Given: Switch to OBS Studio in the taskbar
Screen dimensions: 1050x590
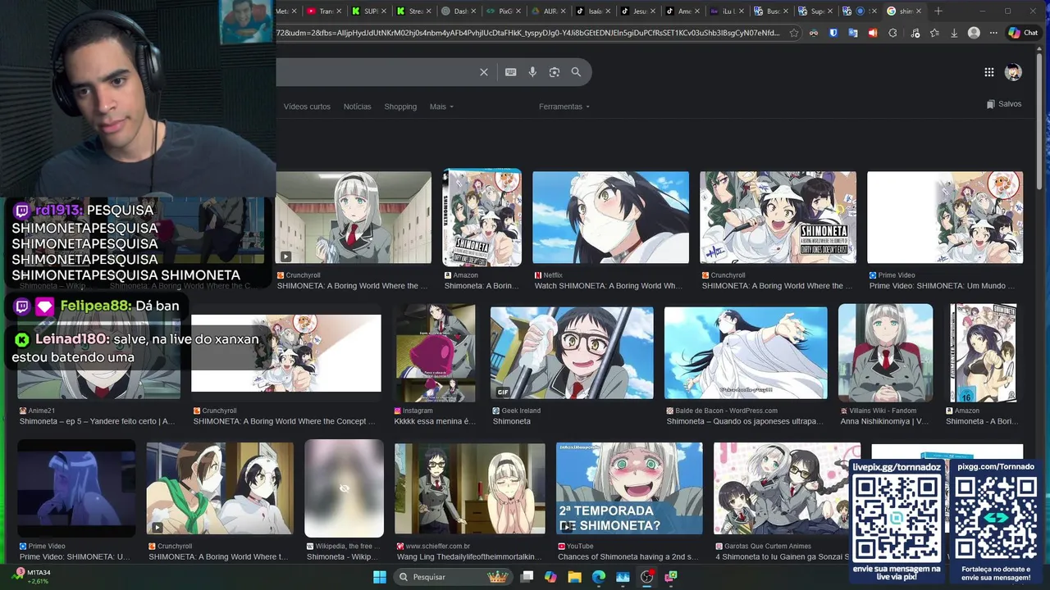Looking at the screenshot, I should [647, 577].
